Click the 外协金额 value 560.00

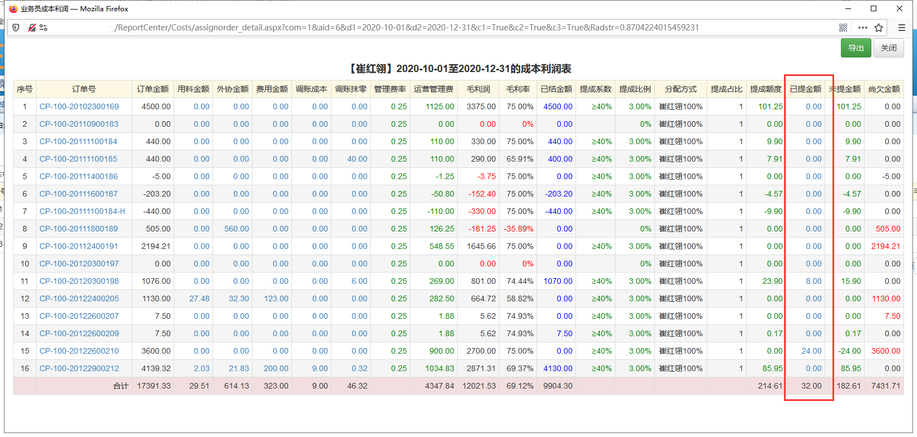[237, 229]
